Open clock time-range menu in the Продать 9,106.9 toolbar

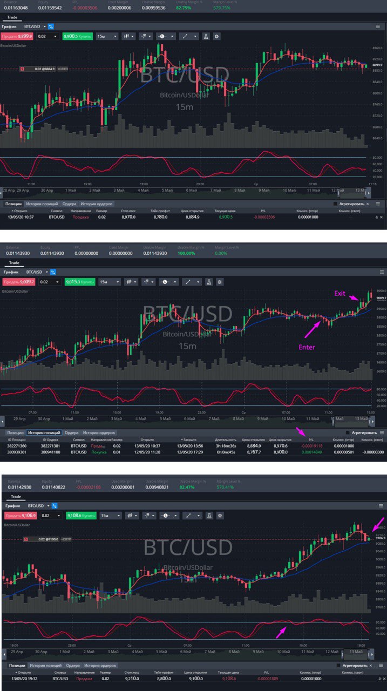click(170, 516)
